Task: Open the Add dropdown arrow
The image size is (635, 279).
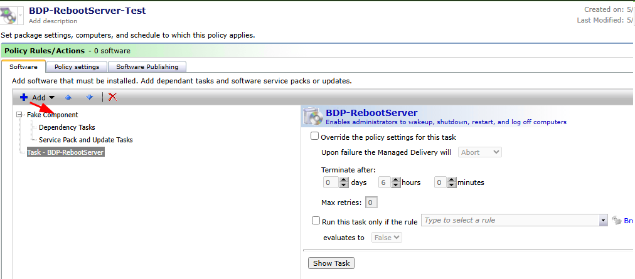Action: coord(51,98)
